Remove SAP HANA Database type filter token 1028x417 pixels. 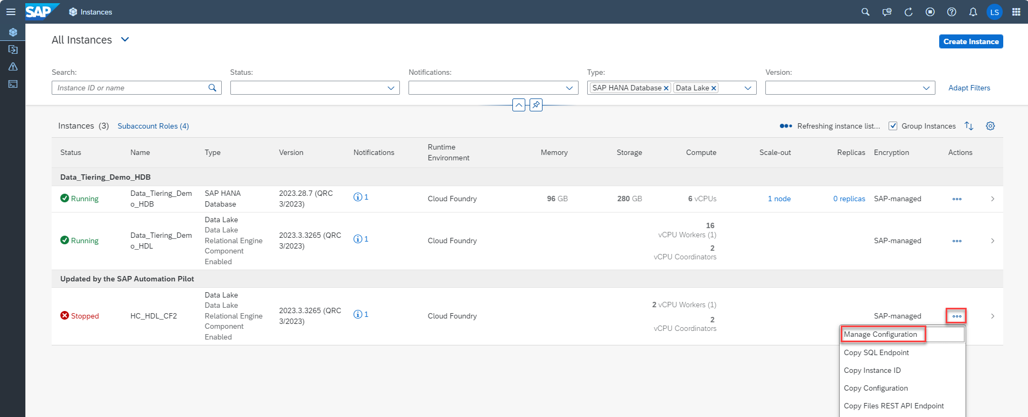[x=666, y=88]
